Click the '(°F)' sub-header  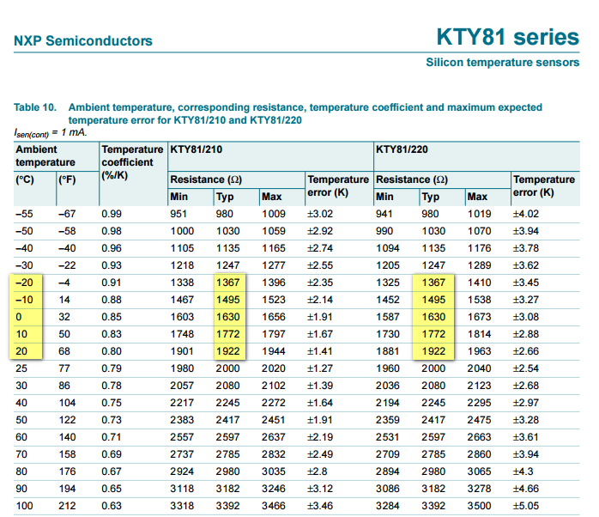tap(67, 179)
